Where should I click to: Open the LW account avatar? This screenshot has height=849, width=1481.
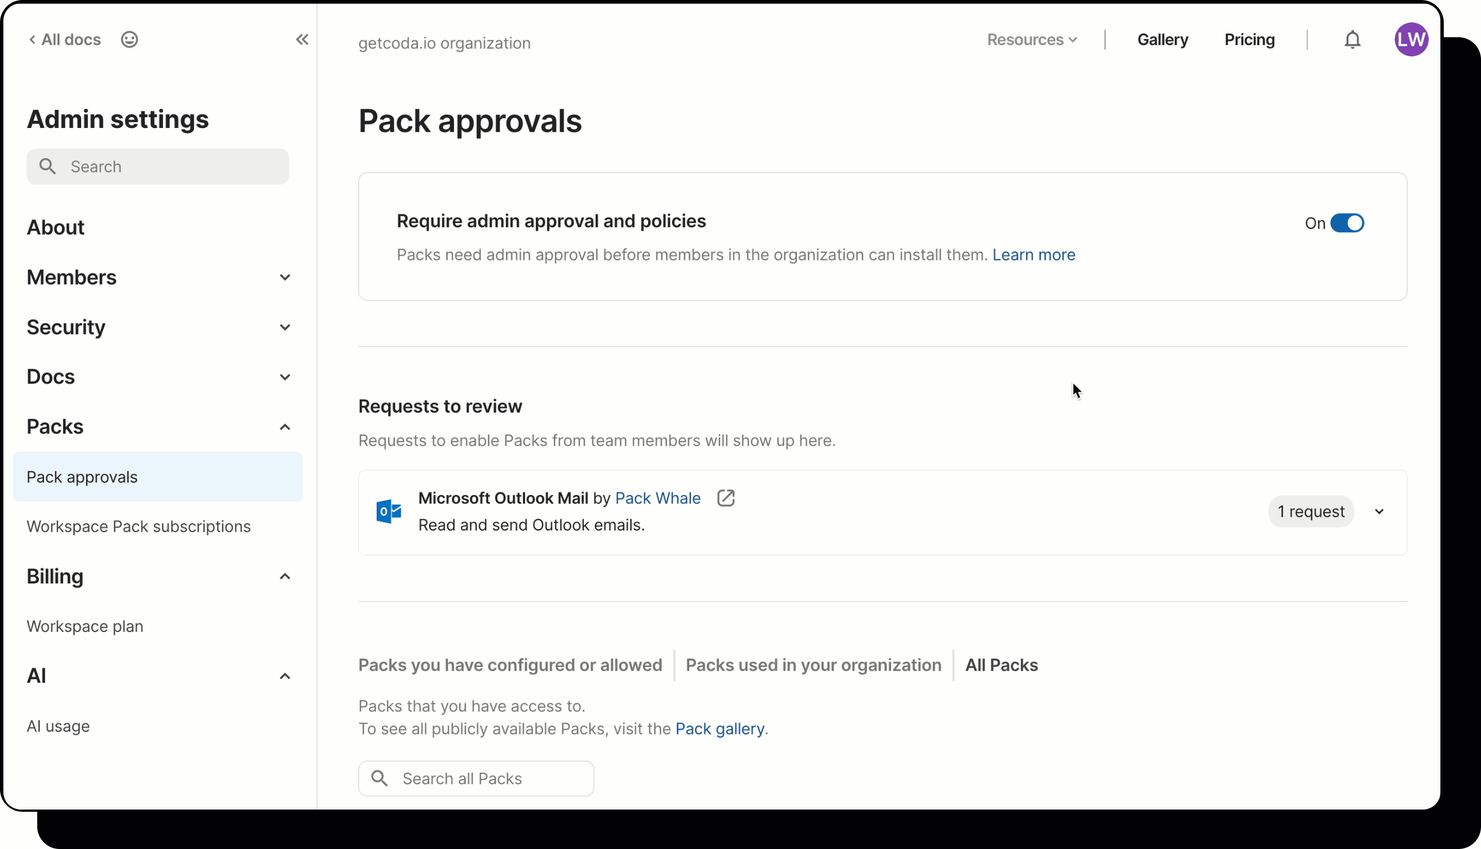click(x=1412, y=39)
